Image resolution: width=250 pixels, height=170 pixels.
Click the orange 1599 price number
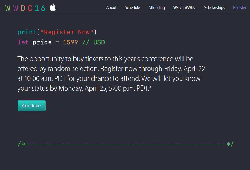coord(70,42)
